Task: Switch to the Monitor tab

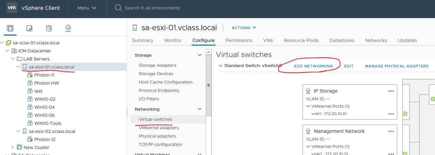Action: pyautogui.click(x=173, y=40)
